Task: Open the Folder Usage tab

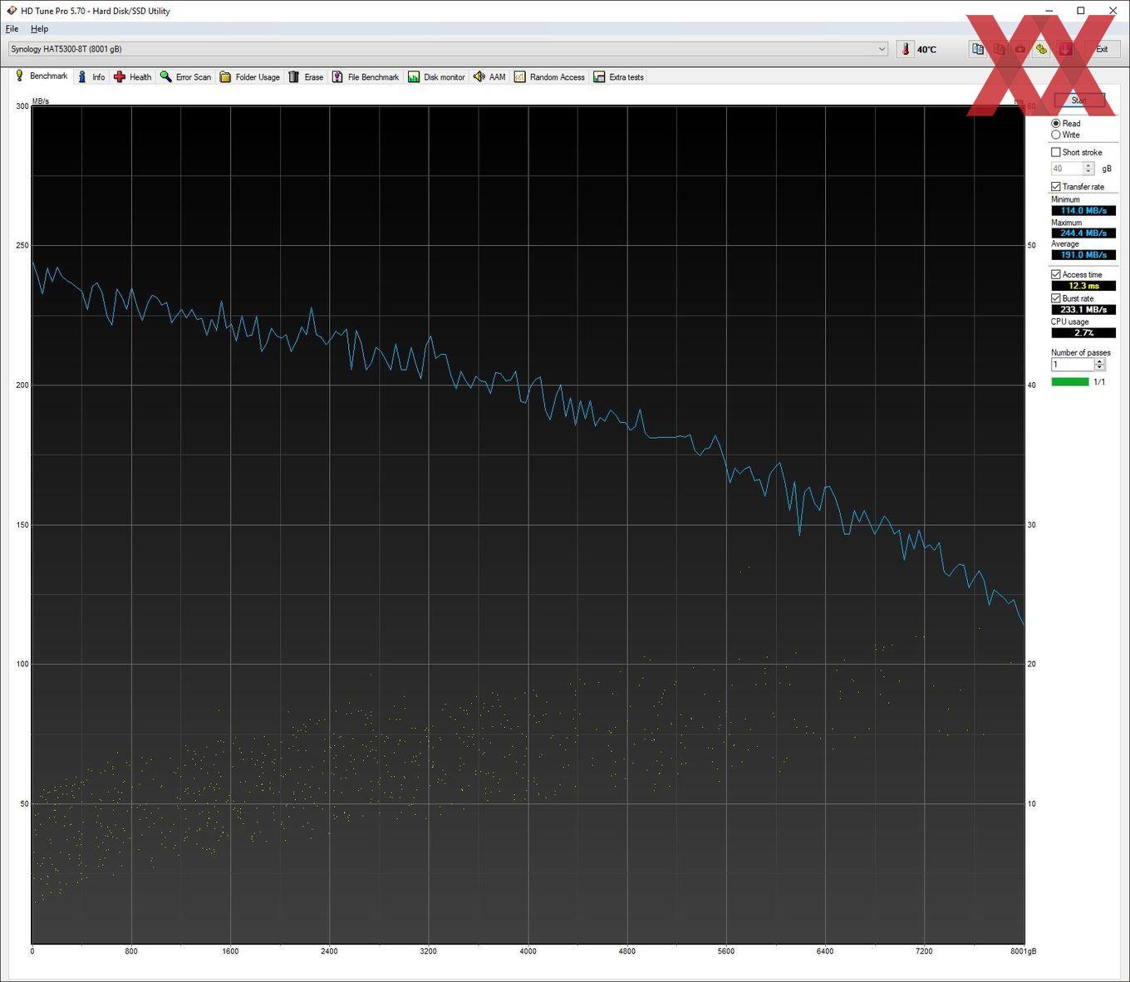Action: click(249, 77)
